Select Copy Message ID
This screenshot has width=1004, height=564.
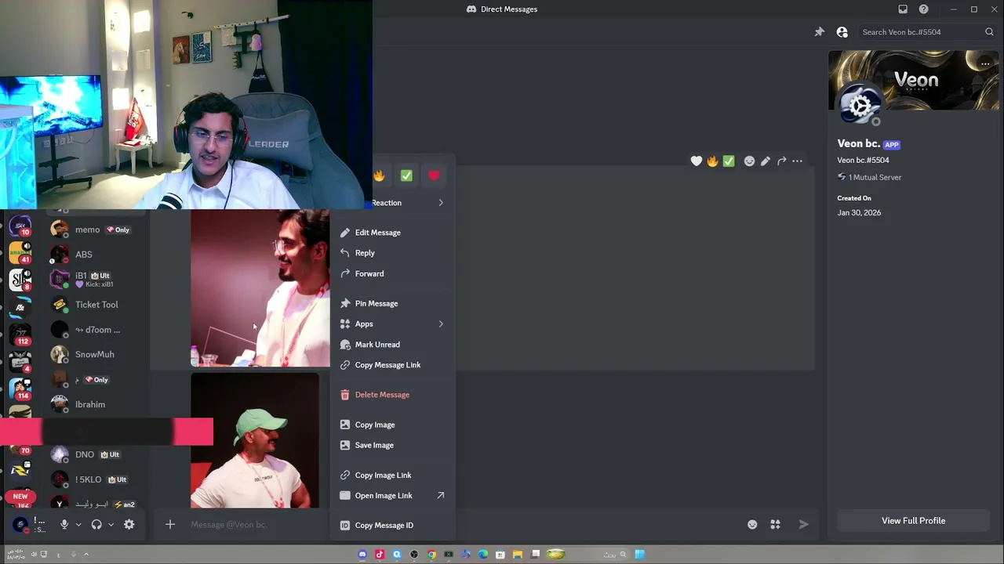[x=392, y=525]
